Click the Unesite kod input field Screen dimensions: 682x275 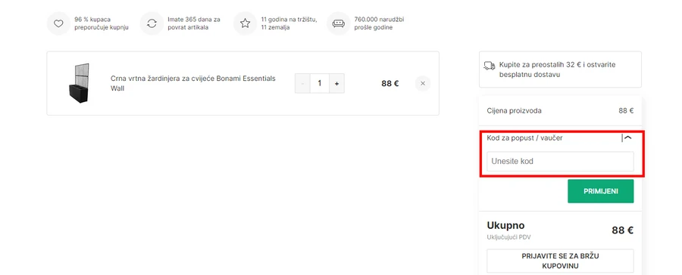point(560,162)
